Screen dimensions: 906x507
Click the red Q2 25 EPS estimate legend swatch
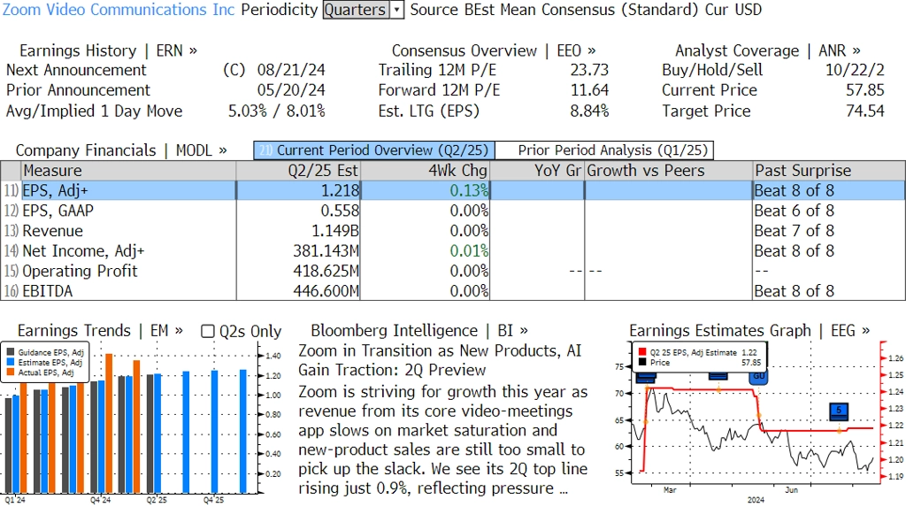[x=642, y=352]
